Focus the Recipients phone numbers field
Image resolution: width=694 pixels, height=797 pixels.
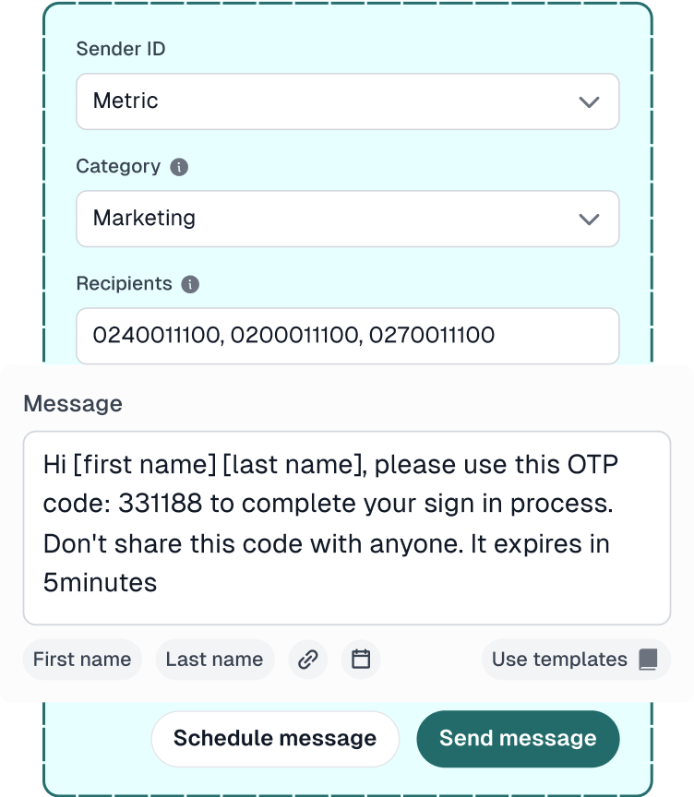point(347,336)
